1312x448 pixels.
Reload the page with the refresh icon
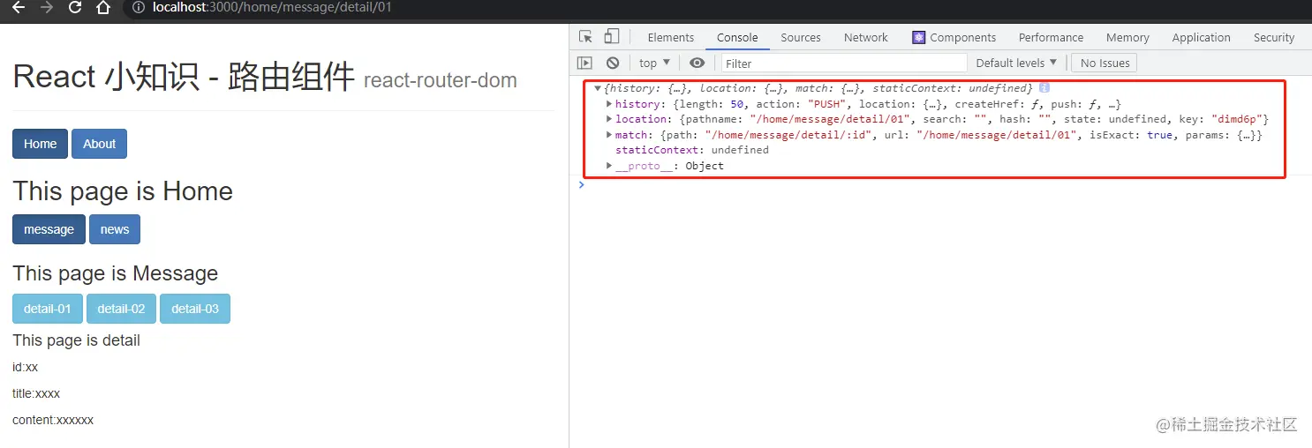(x=75, y=8)
